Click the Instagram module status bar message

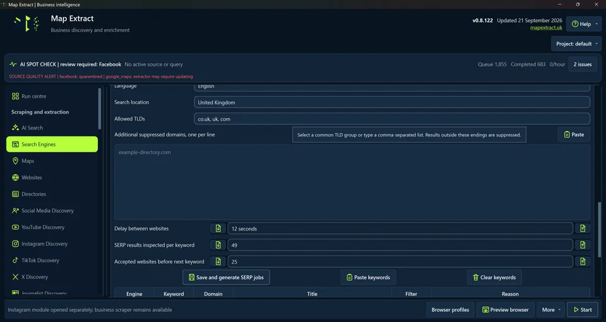90,309
